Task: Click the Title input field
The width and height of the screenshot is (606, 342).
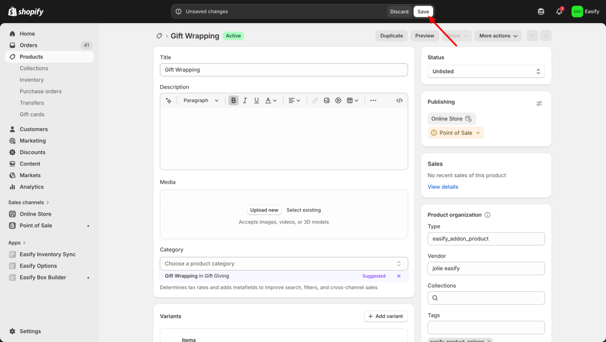Action: point(283,70)
